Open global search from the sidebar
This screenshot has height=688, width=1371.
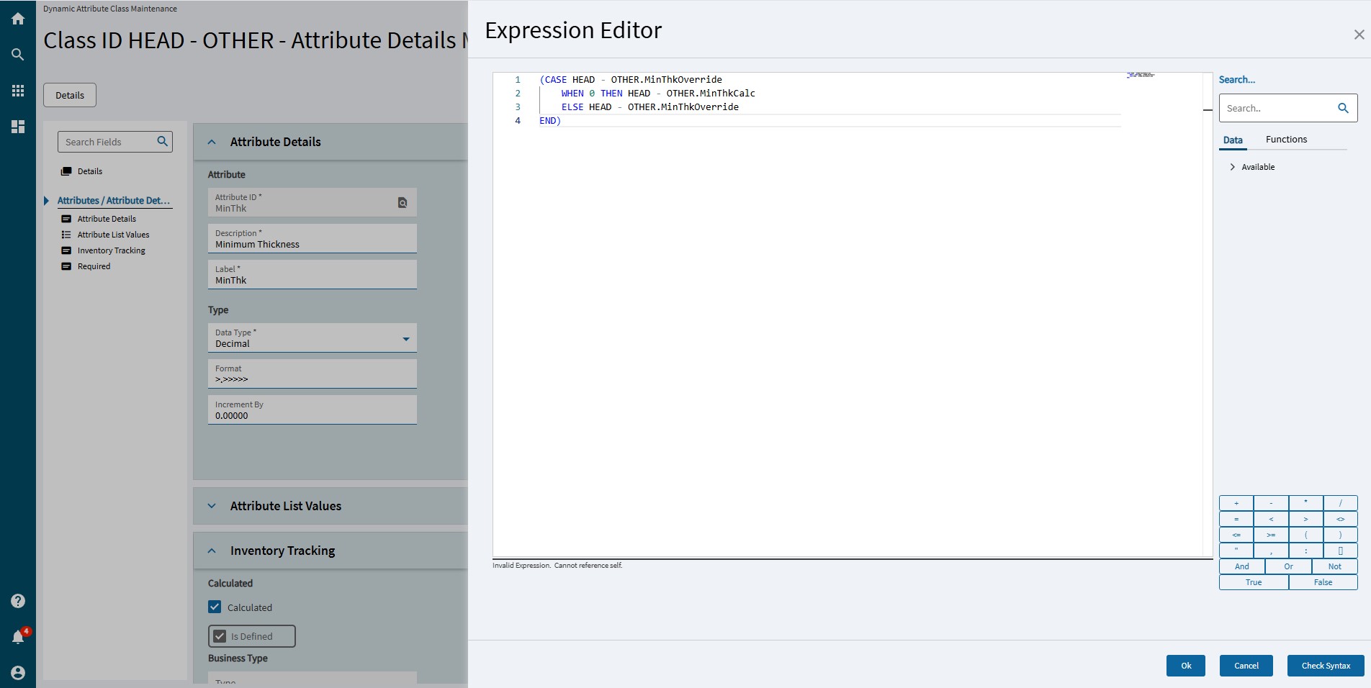[x=18, y=55]
